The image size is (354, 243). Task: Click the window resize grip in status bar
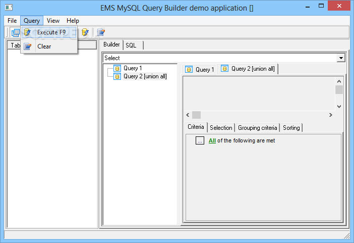tap(346, 235)
